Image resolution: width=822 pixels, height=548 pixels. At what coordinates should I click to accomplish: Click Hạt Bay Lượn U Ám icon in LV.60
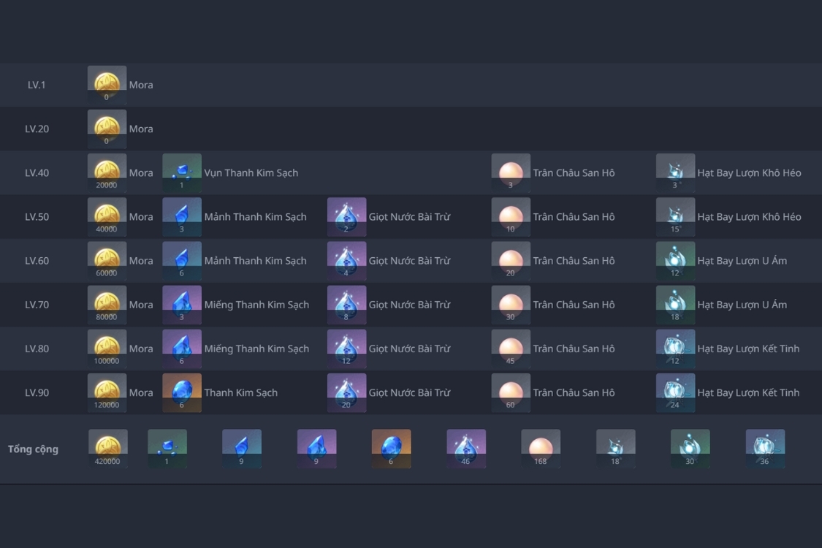click(675, 261)
